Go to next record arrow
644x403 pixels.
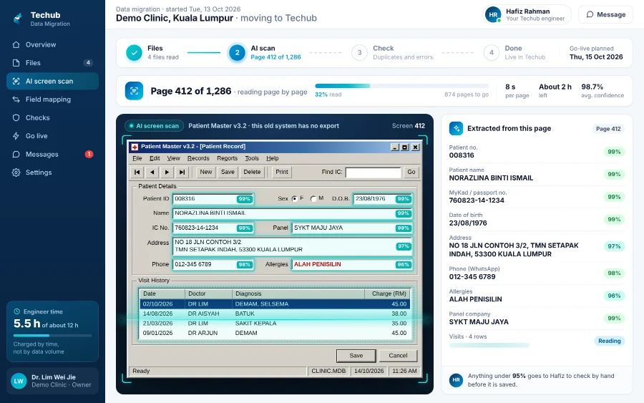[167, 172]
